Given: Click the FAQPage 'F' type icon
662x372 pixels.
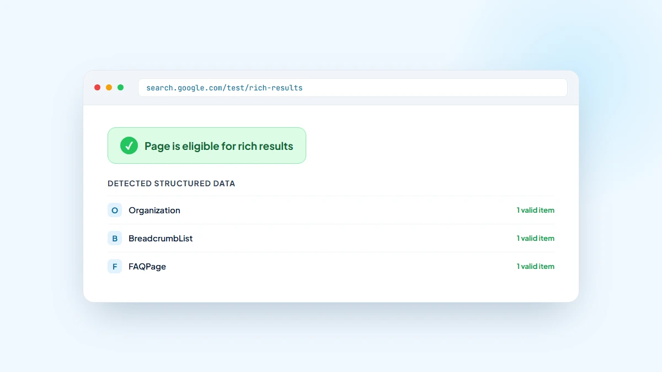Looking at the screenshot, I should coord(115,266).
